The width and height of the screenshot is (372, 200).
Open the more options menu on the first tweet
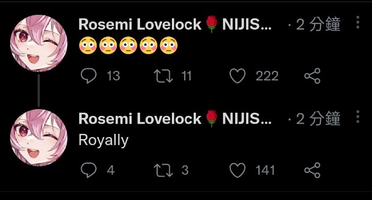pyautogui.click(x=358, y=22)
